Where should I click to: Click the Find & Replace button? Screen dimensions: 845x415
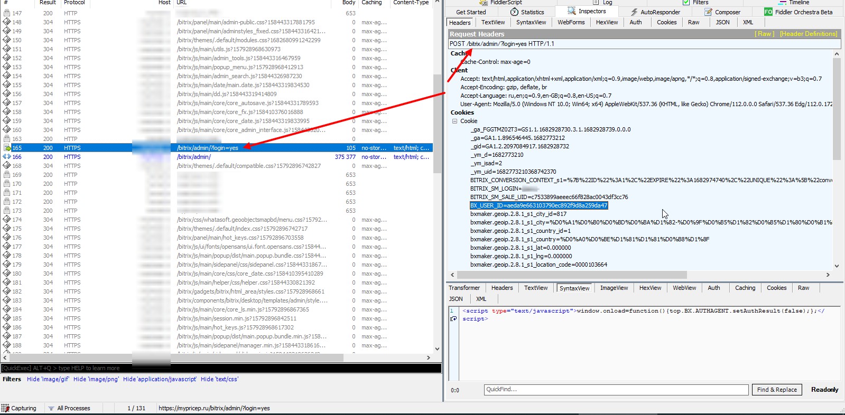777,390
